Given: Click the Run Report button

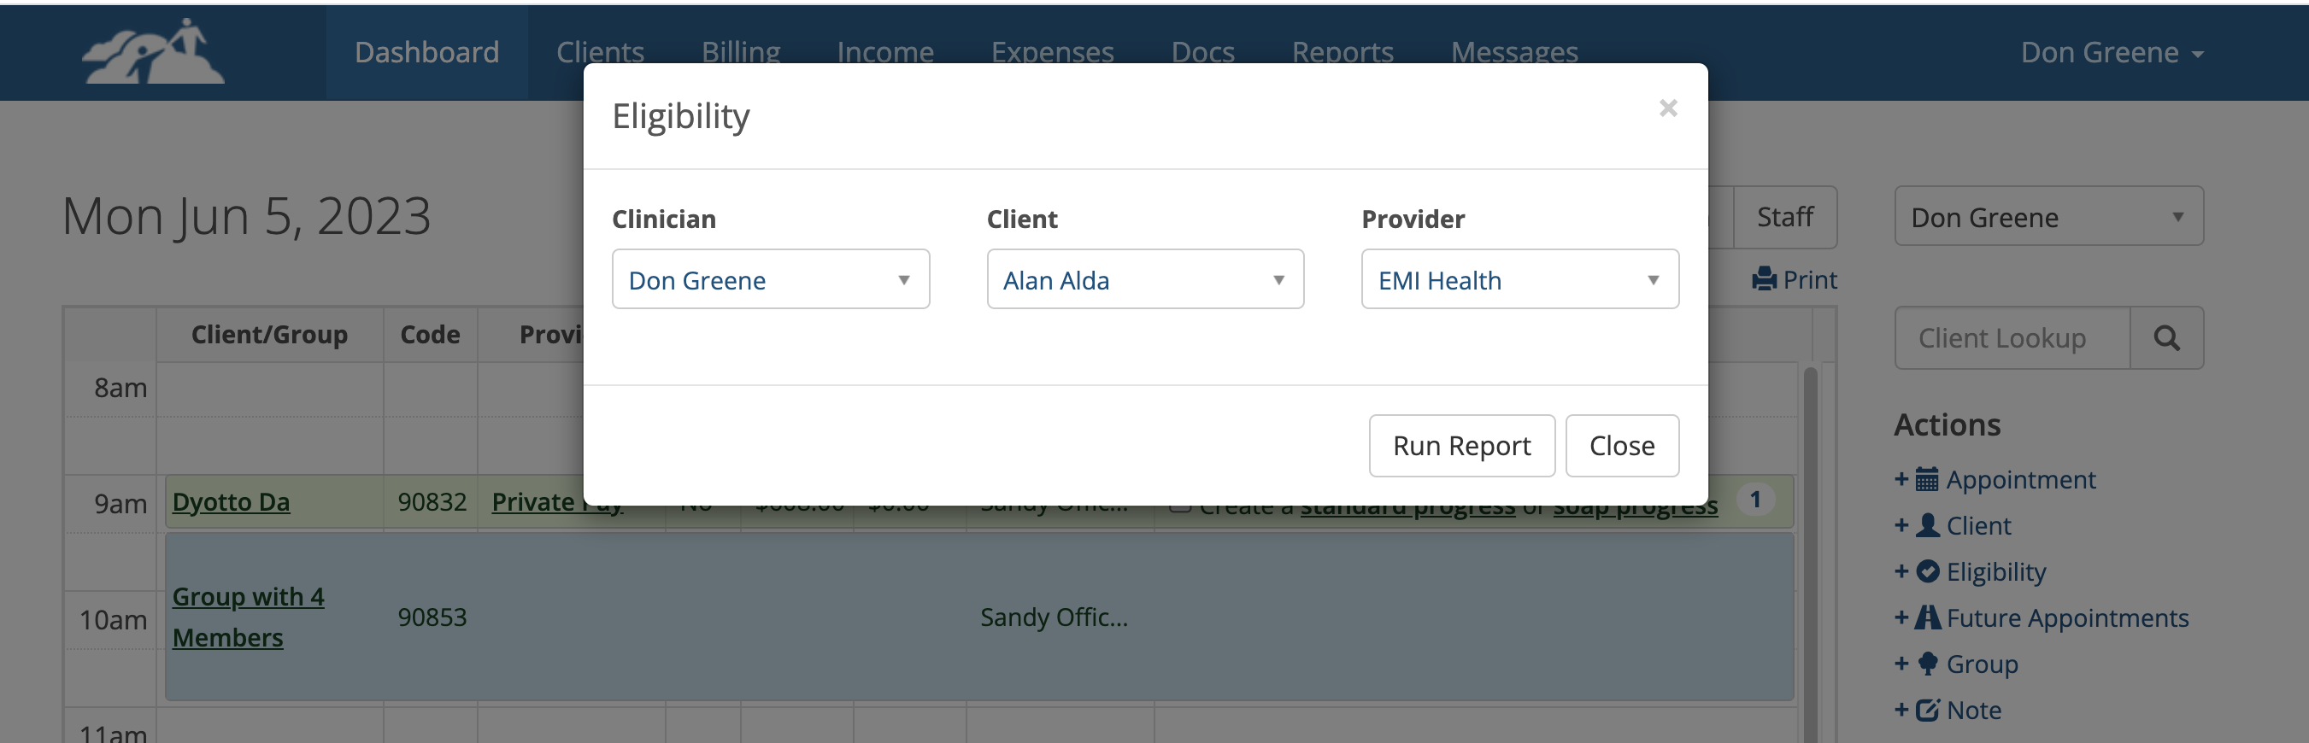Looking at the screenshot, I should tap(1461, 446).
